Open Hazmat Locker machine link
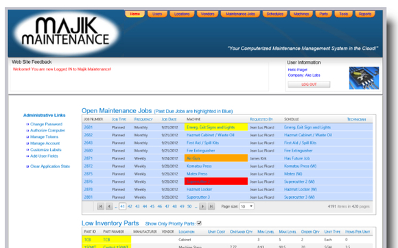The image size is (398, 248). (x=199, y=190)
